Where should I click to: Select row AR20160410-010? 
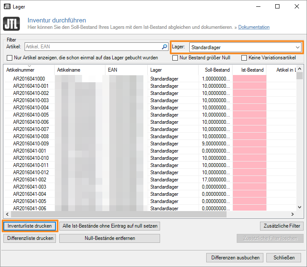point(150,158)
